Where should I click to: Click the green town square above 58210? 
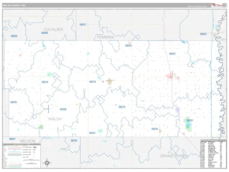click(49, 75)
